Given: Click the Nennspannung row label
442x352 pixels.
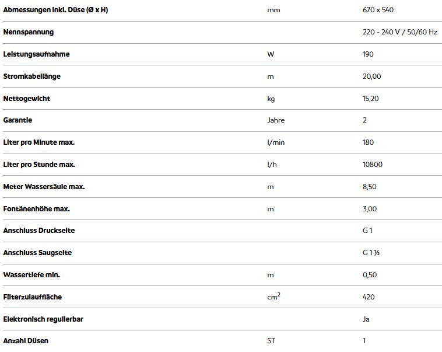Looking at the screenshot, I should (28, 32).
